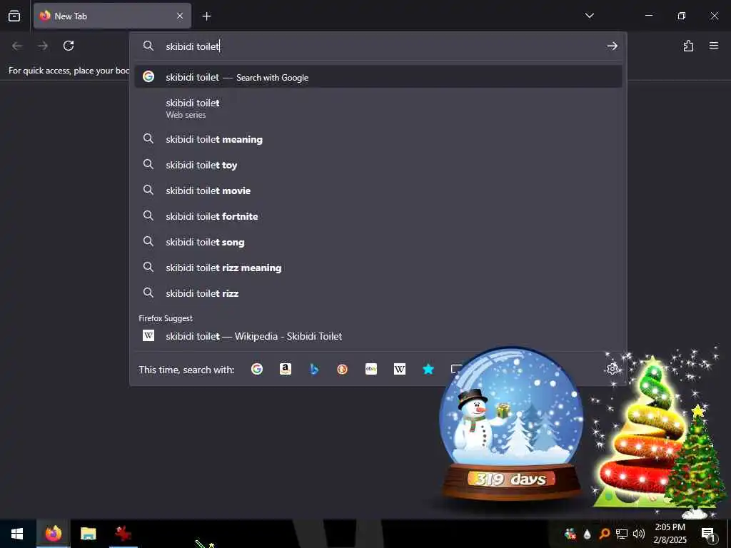Go forward with the forward arrow
The width and height of the screenshot is (731, 548).
tap(43, 46)
